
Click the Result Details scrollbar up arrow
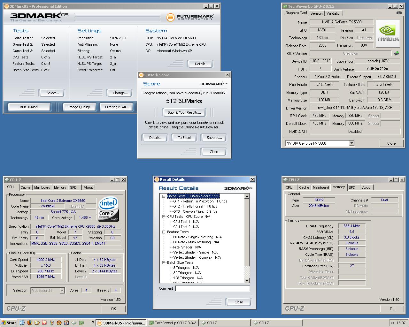247,196
